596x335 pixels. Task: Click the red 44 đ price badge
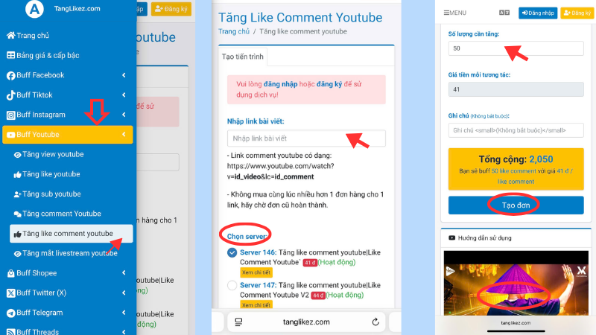318,295
